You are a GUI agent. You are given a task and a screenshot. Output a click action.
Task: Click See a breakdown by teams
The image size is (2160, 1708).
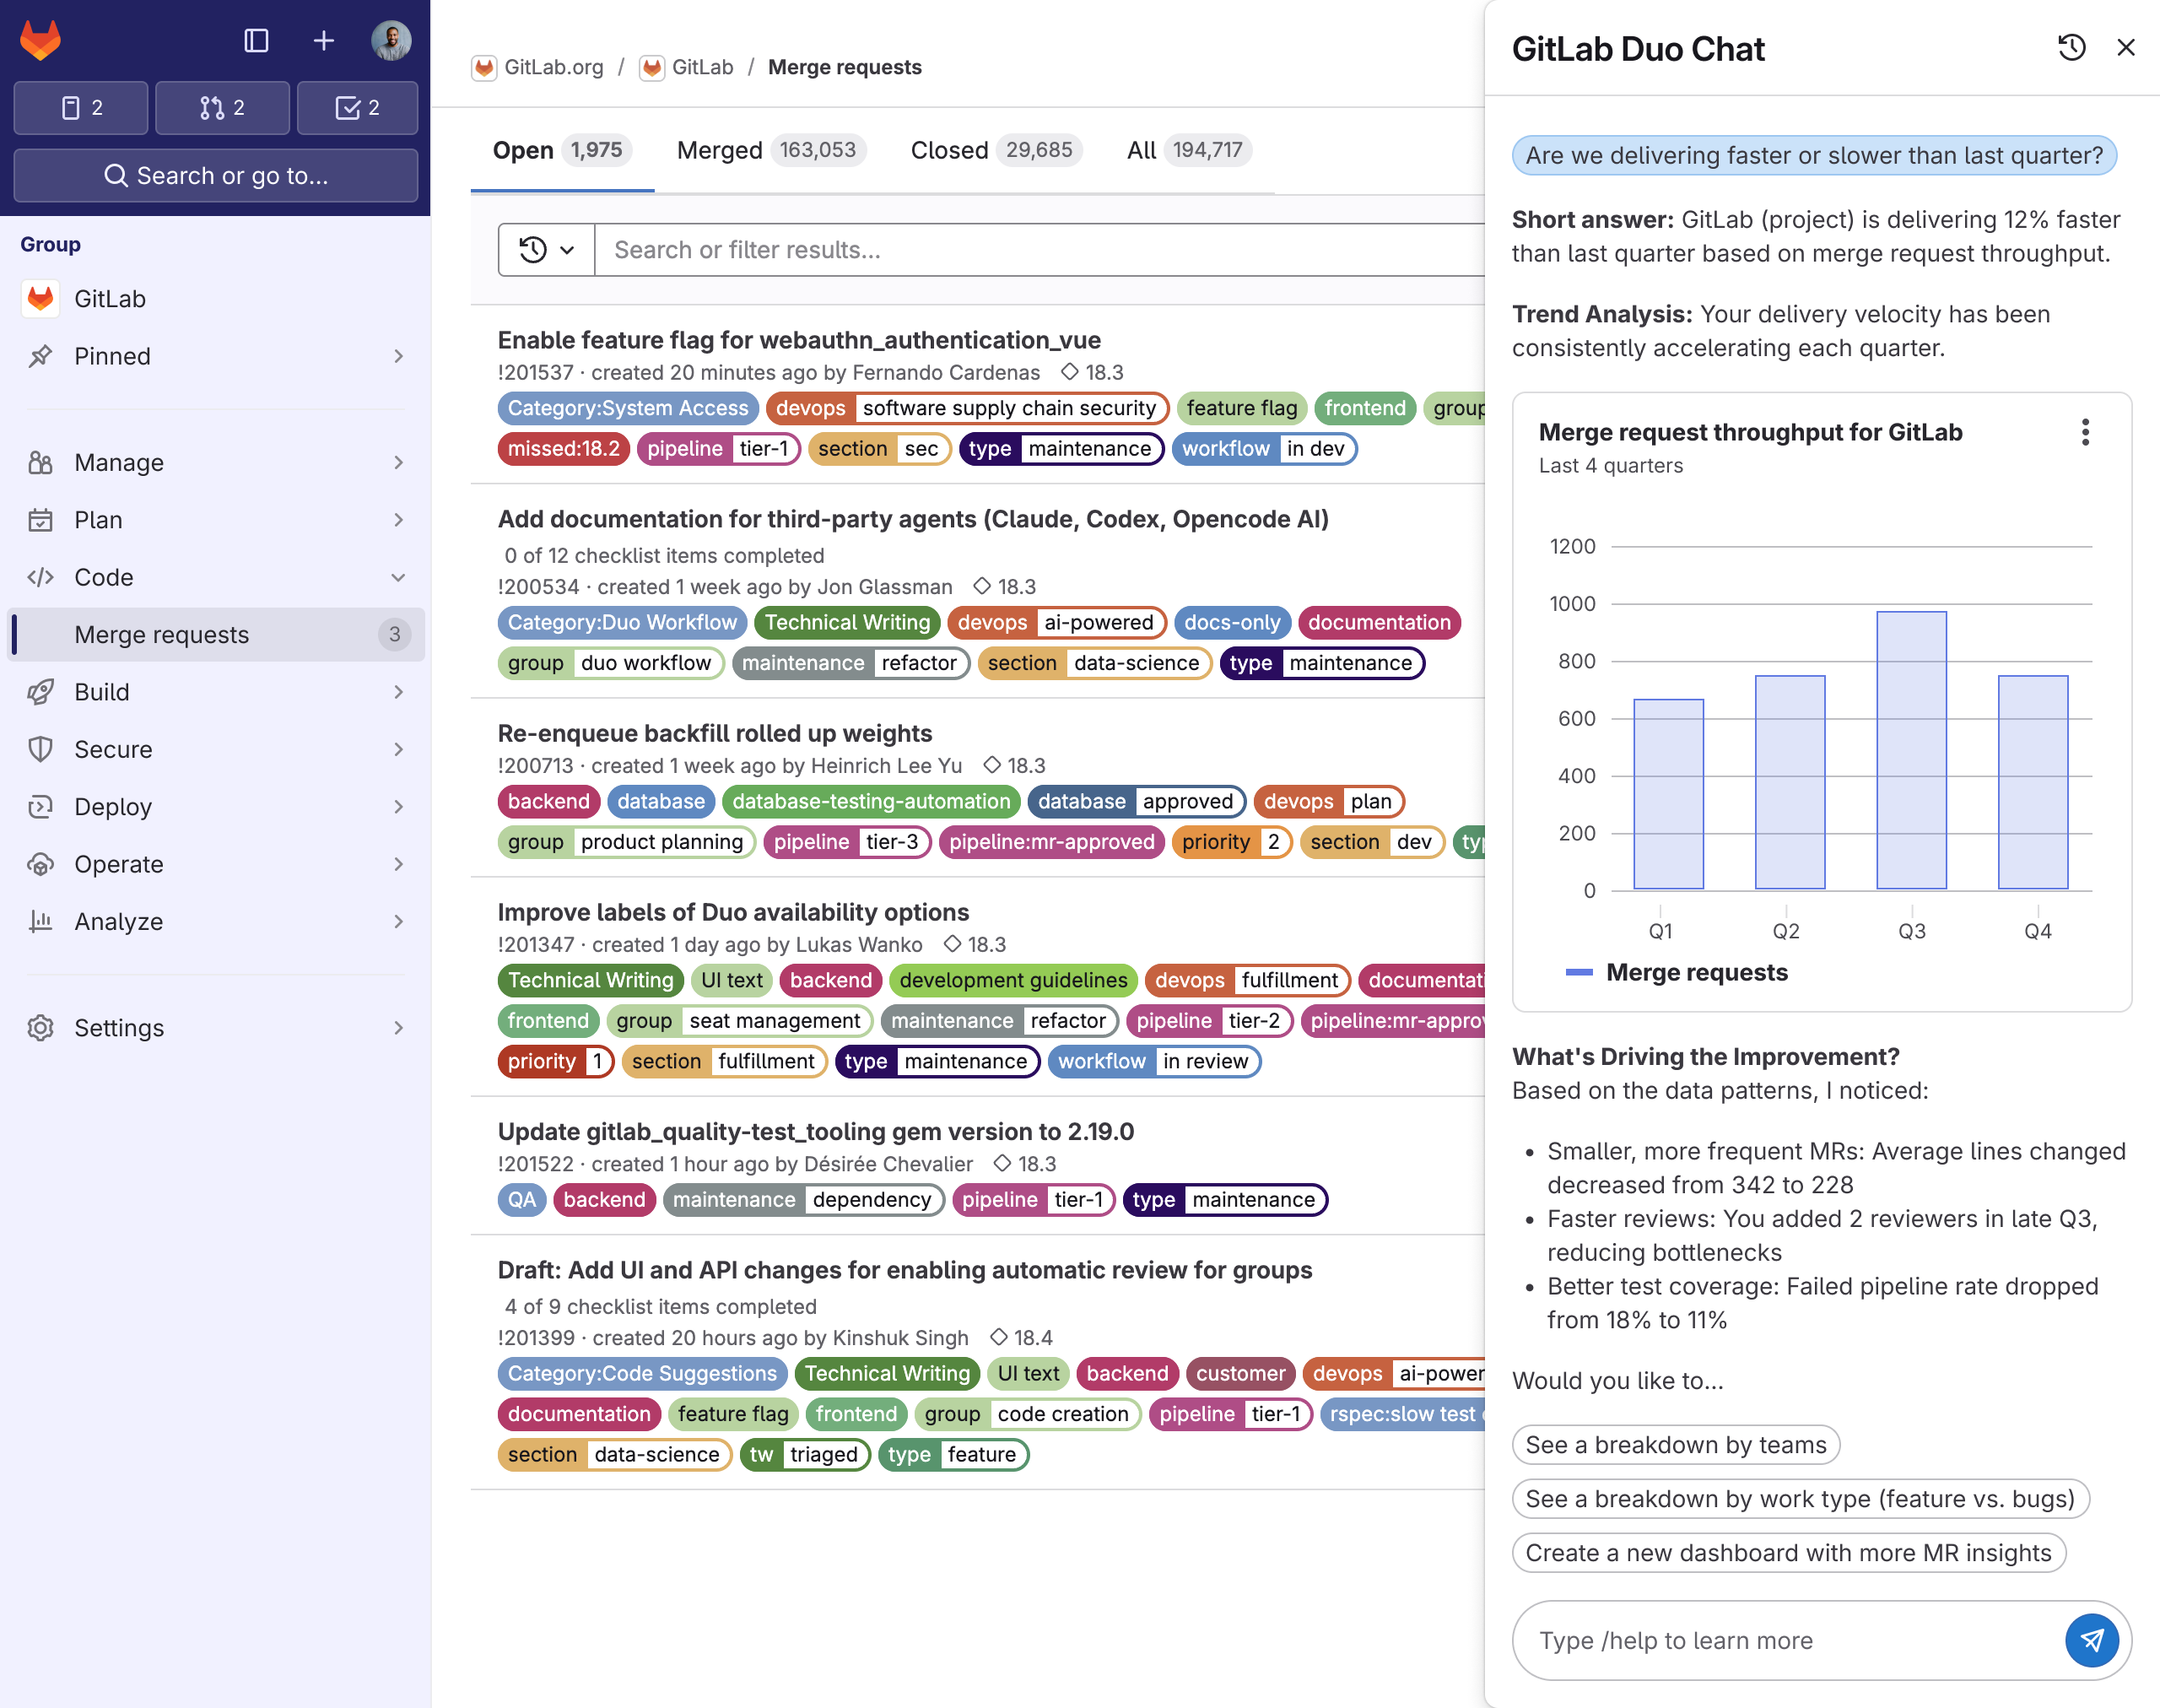(1675, 1445)
